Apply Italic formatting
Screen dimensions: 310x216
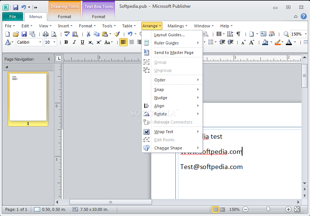[x=74, y=42]
